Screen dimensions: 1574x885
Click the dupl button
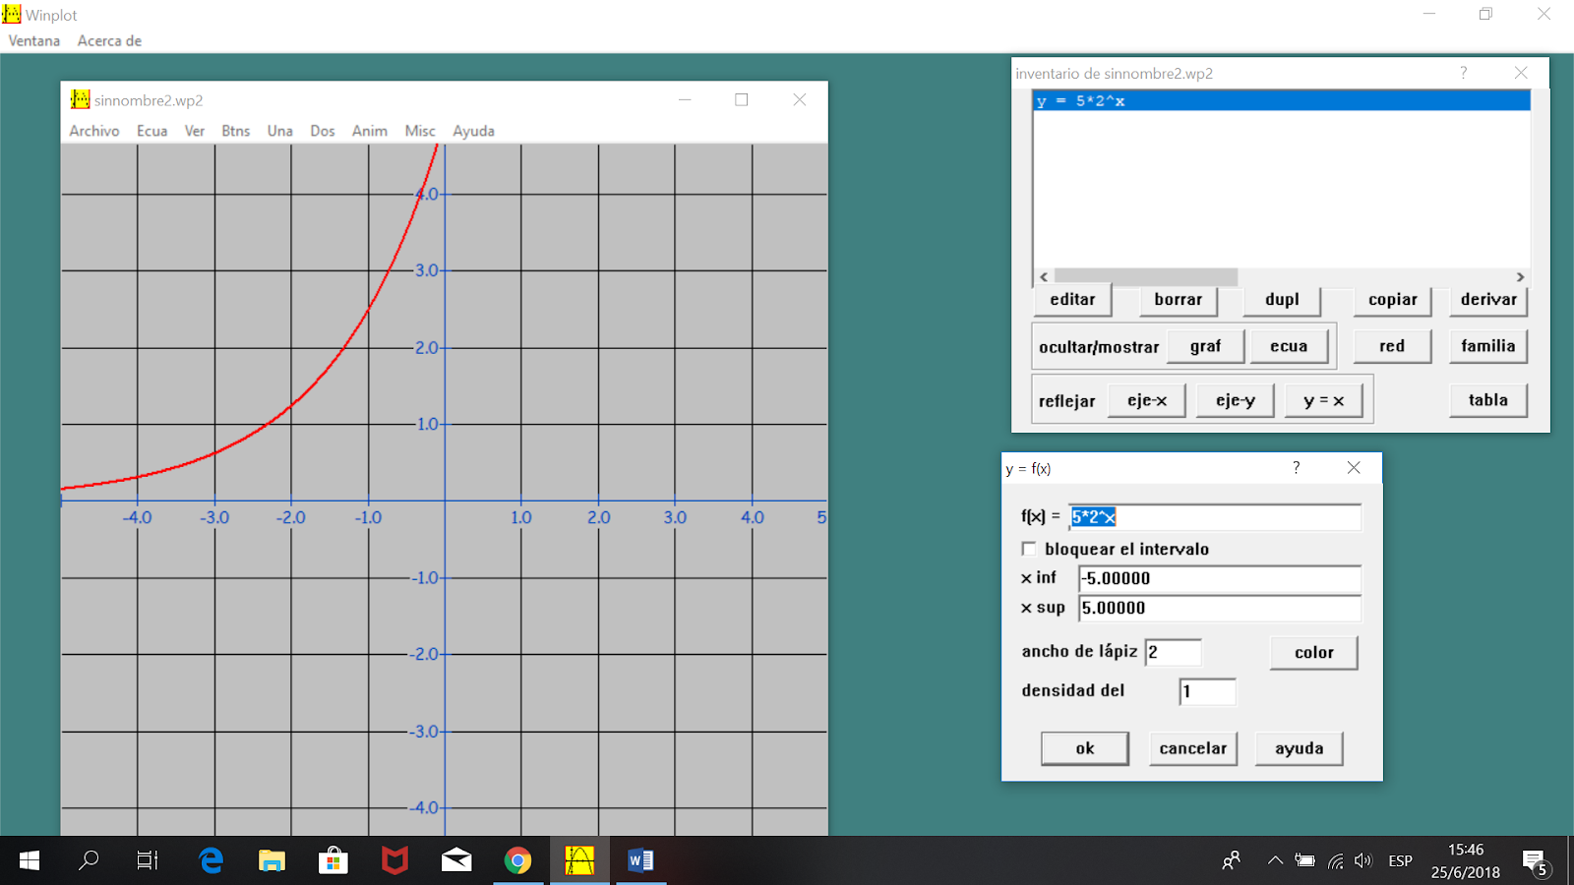click(x=1282, y=300)
